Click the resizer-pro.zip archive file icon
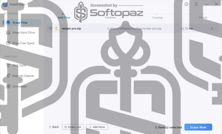The image size is (222, 134). click(56, 28)
